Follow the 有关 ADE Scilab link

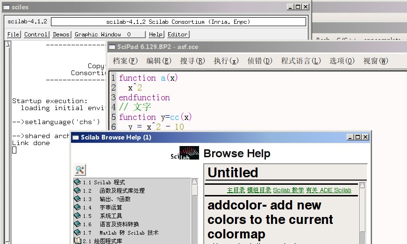(328, 190)
